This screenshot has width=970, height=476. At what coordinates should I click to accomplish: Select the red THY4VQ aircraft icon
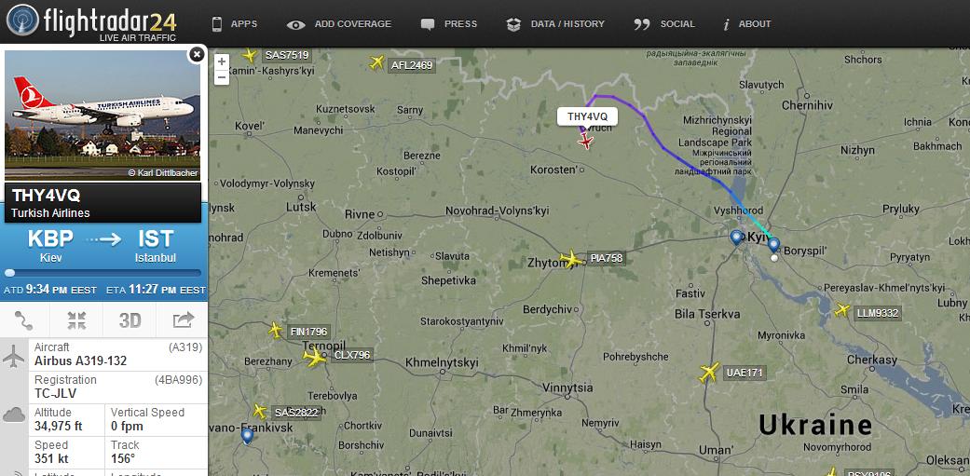click(585, 142)
